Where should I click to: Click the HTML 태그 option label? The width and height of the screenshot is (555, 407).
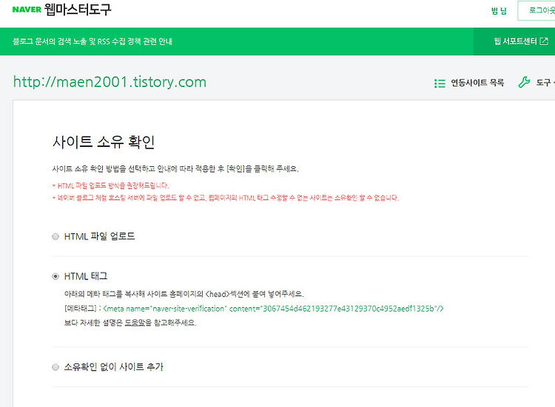(86, 276)
